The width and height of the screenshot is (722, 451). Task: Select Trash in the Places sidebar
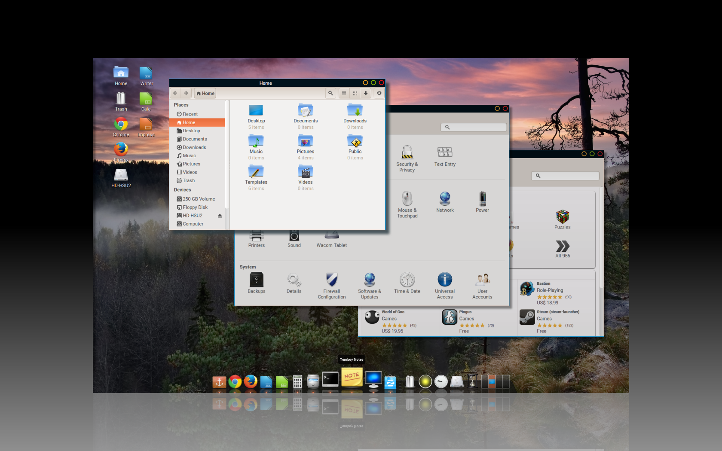(x=189, y=181)
